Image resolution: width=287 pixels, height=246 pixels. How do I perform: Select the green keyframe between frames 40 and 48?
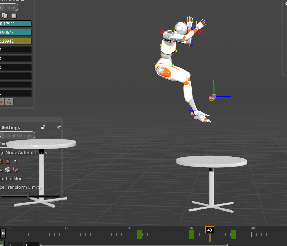[233, 234]
